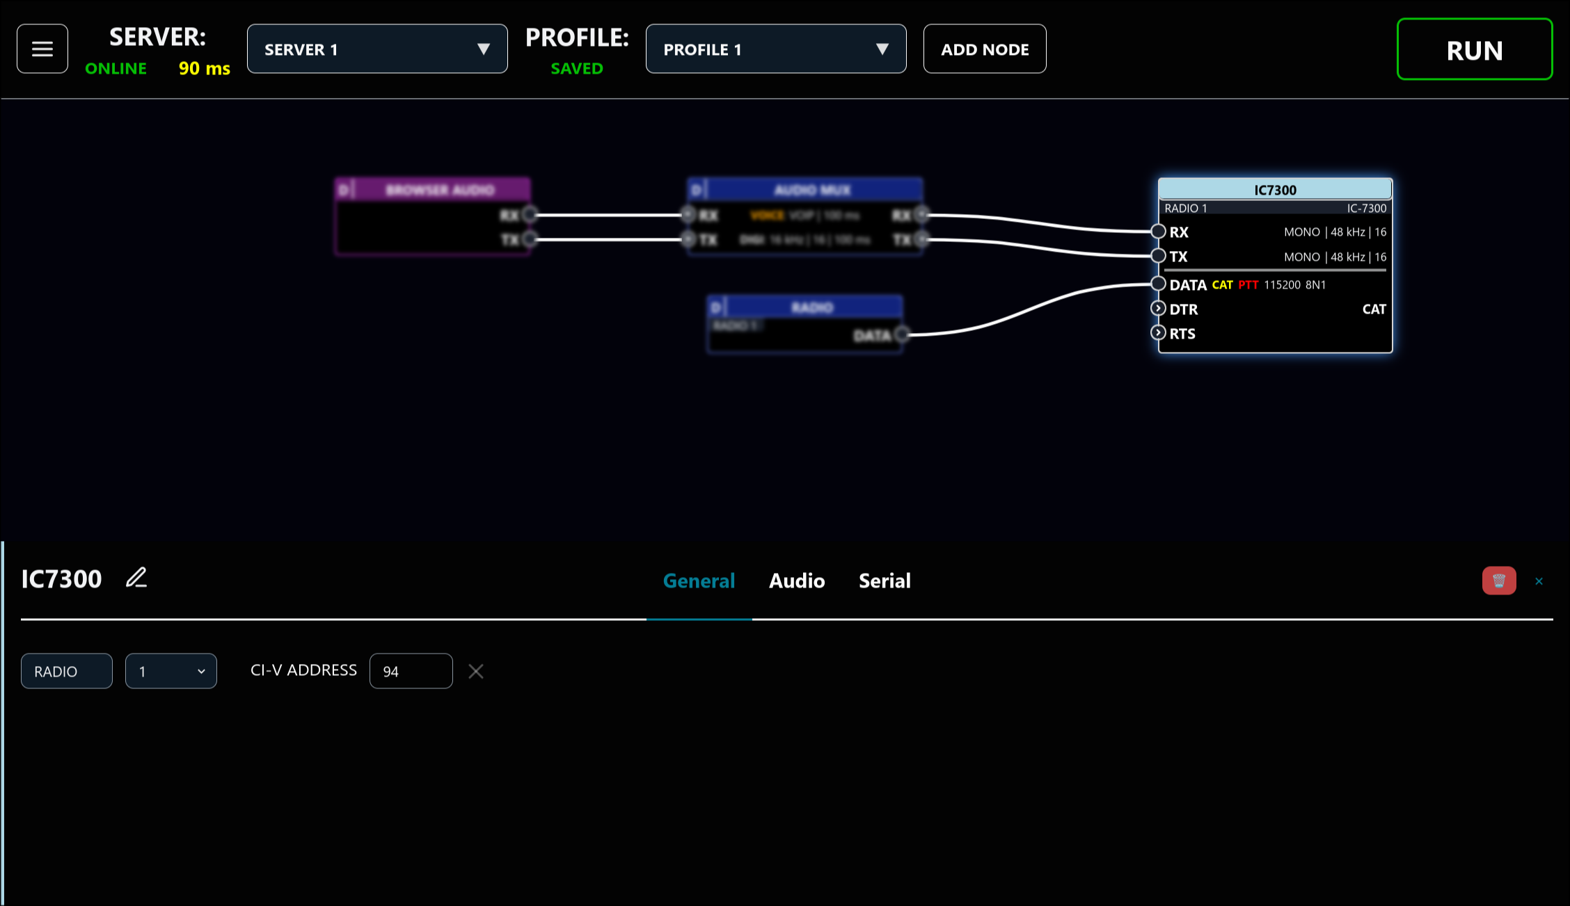This screenshot has width=1570, height=906.
Task: Click the DATA port on the Radio node
Action: [902, 335]
